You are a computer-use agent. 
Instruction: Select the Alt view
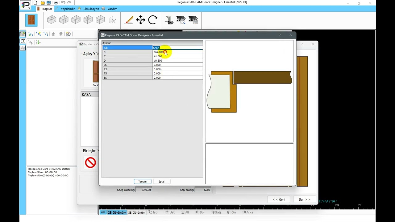pos(185,212)
